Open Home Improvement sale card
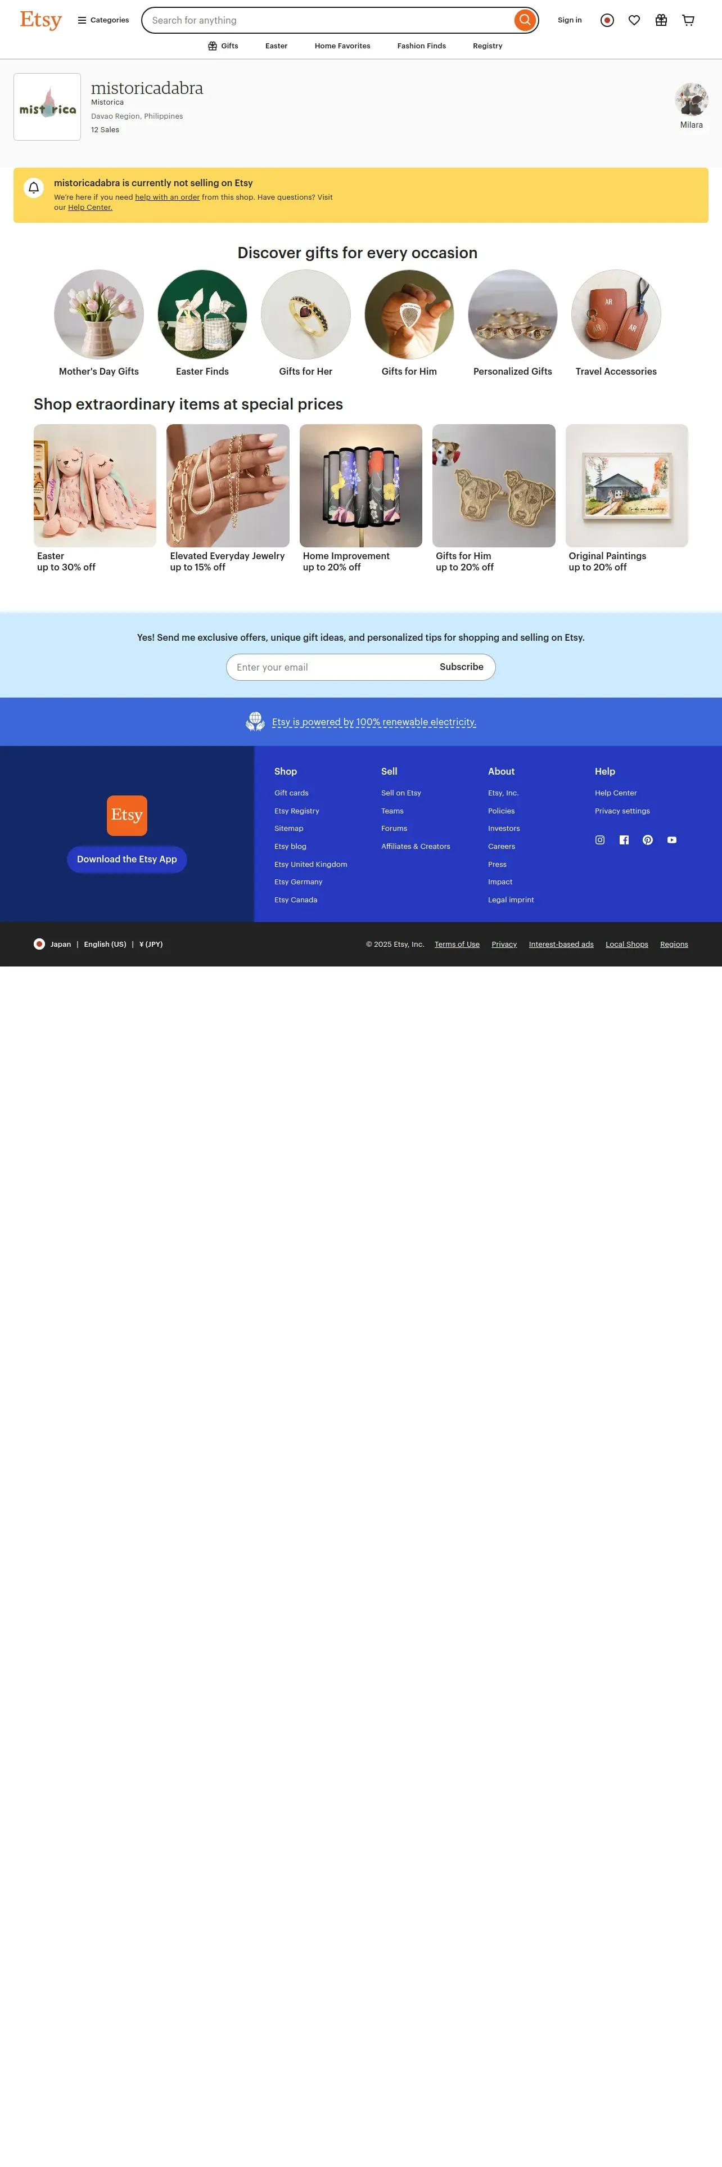The width and height of the screenshot is (722, 2167). tap(360, 499)
